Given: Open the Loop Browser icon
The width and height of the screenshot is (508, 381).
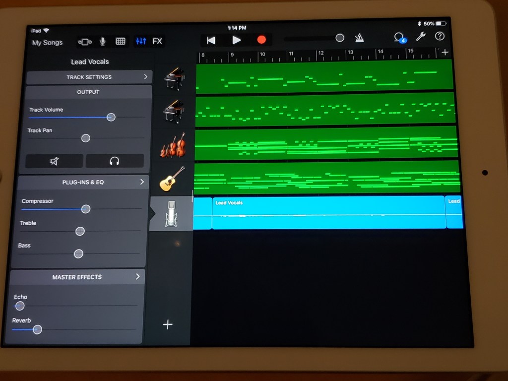Looking at the screenshot, I should (x=398, y=37).
